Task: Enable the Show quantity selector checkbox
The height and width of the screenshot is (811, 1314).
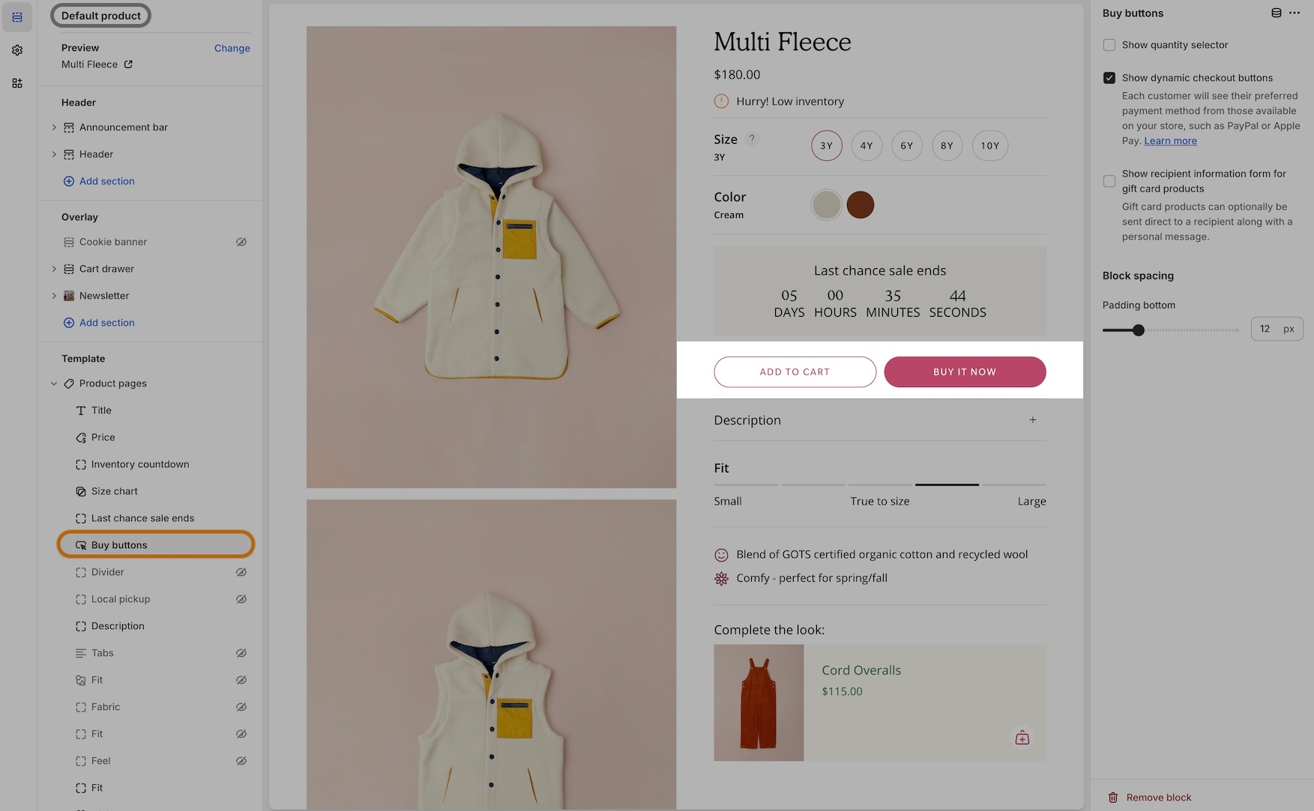Action: coord(1109,45)
